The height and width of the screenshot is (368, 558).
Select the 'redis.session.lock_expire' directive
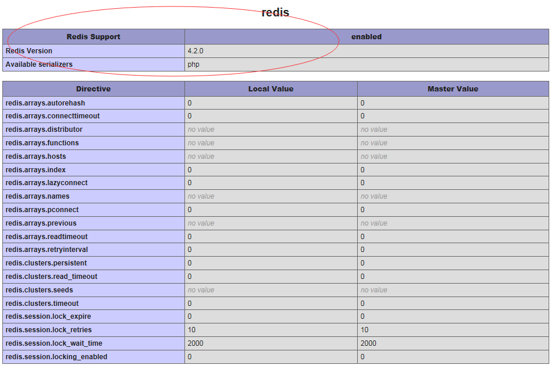point(48,316)
